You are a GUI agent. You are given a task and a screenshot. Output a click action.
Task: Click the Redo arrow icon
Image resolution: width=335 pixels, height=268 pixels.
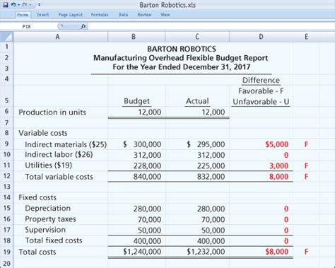click(25, 4)
